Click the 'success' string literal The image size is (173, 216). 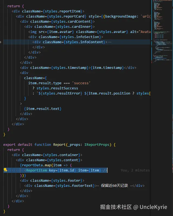pos(81,83)
